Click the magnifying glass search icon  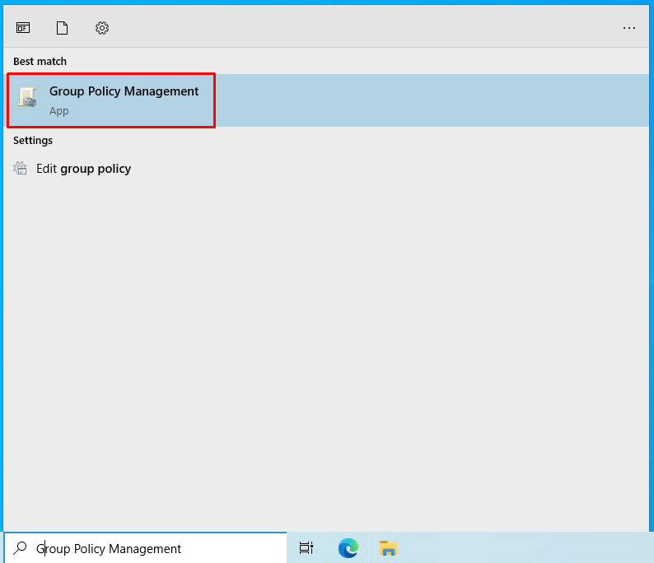click(x=20, y=548)
